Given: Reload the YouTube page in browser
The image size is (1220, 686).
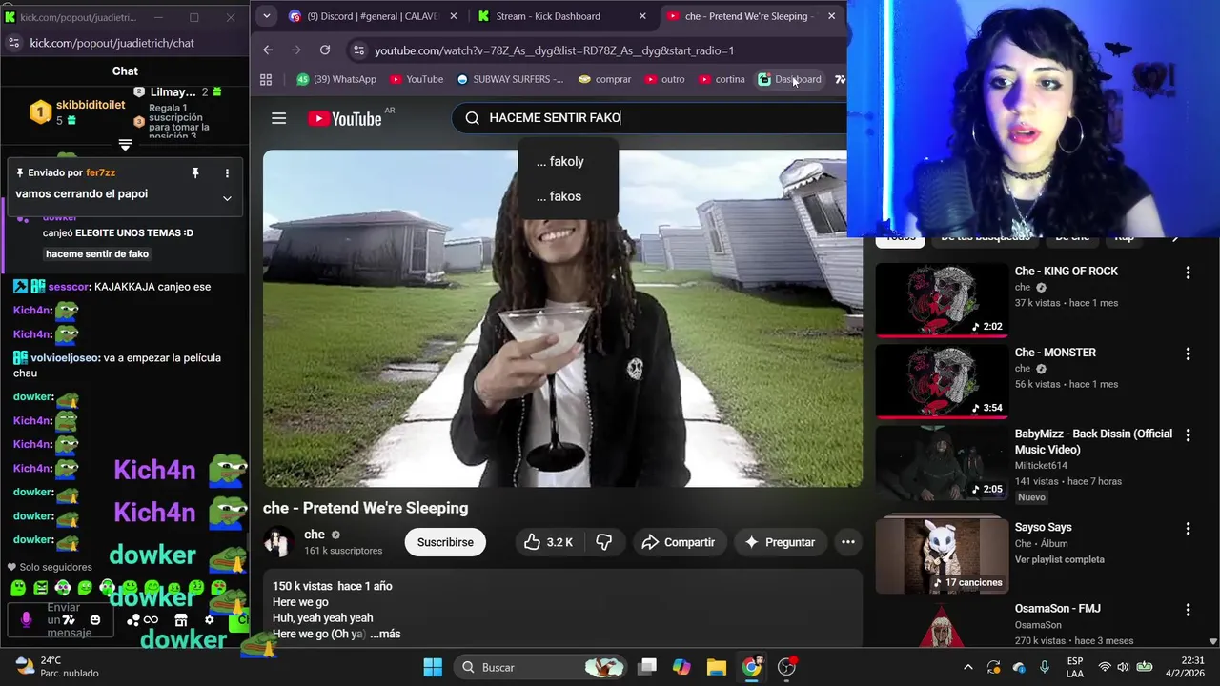Looking at the screenshot, I should [x=325, y=50].
